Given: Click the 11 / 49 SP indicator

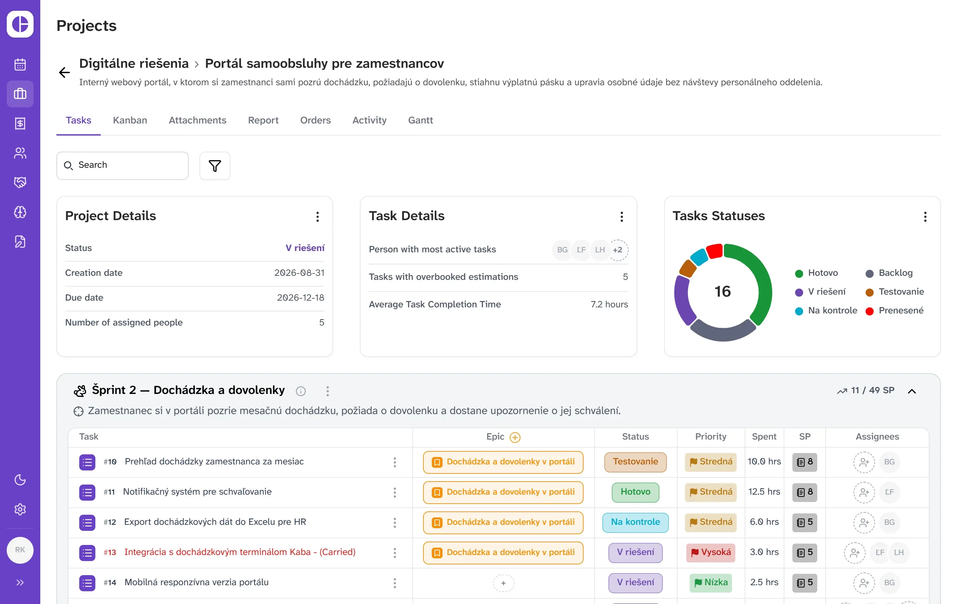Looking at the screenshot, I should tap(866, 390).
